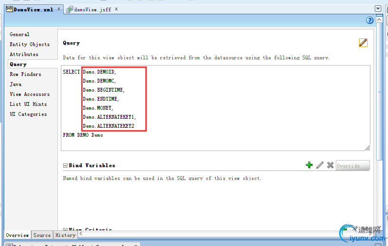Image resolution: width=388 pixels, height=246 pixels.
Task: Switch to the Source bottom tab
Action: coord(42,235)
